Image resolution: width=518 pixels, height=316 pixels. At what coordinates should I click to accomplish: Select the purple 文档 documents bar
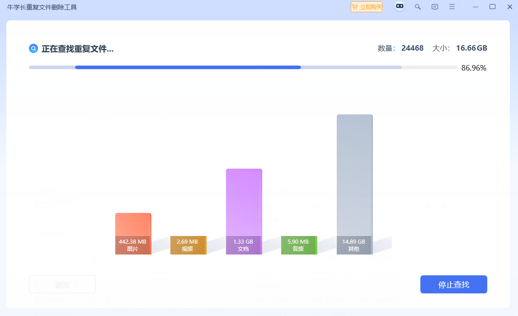point(244,212)
